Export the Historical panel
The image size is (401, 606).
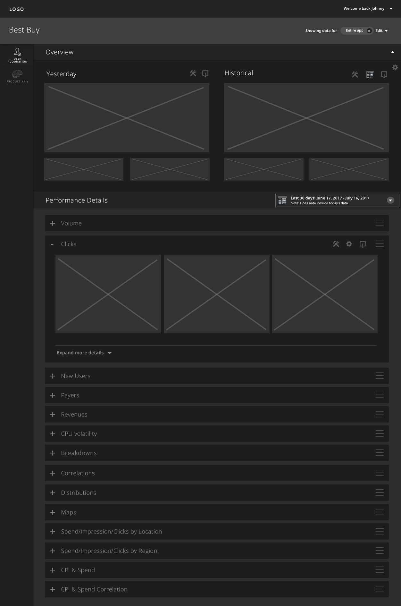tap(384, 75)
